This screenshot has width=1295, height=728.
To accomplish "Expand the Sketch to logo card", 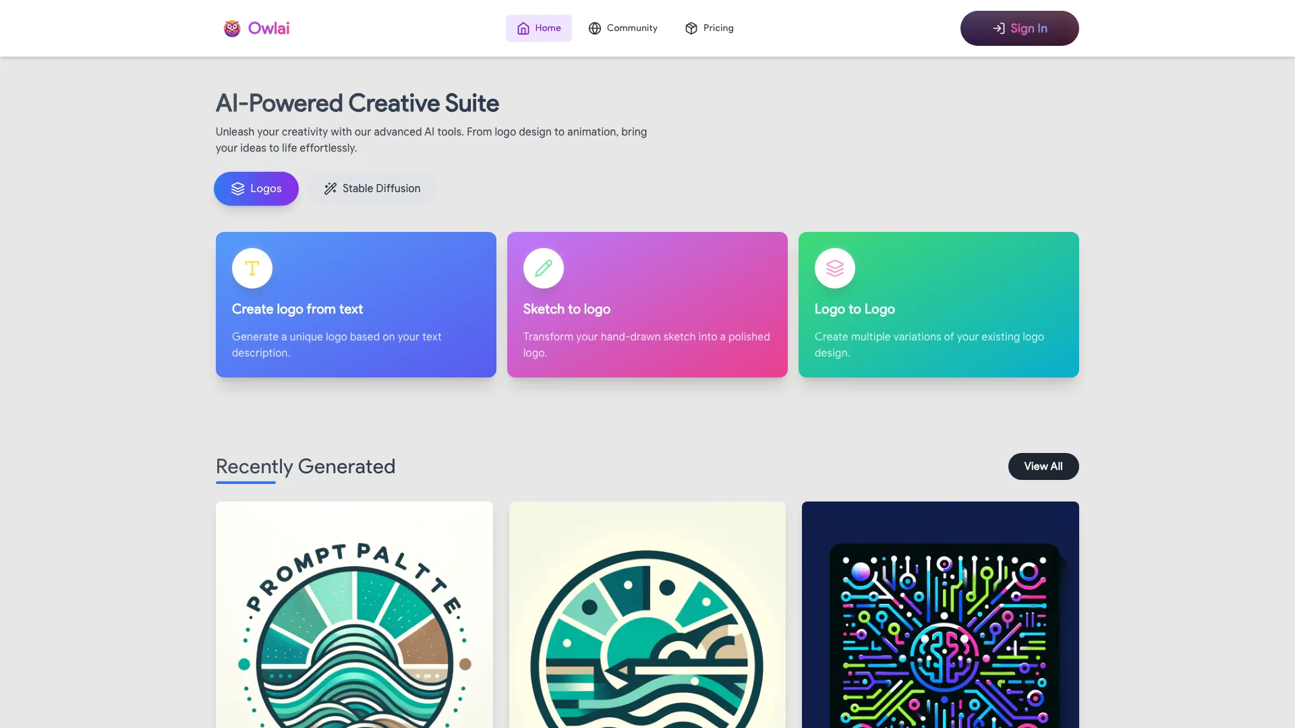I will click(x=647, y=304).
